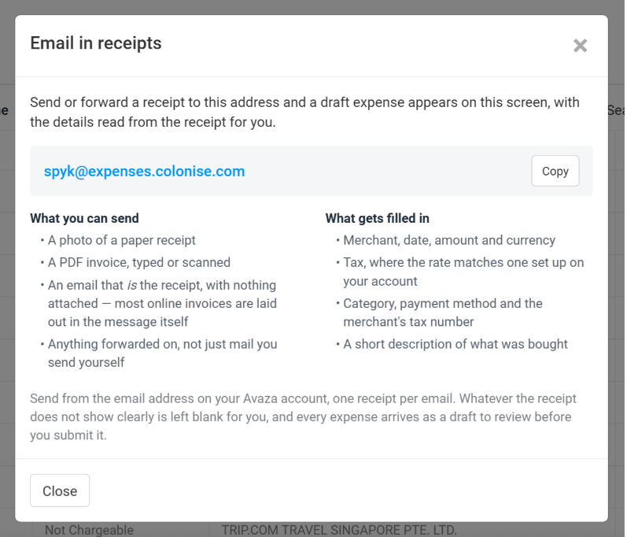Click the 'What gets filled in' heading
The height and width of the screenshot is (537, 627).
(377, 218)
